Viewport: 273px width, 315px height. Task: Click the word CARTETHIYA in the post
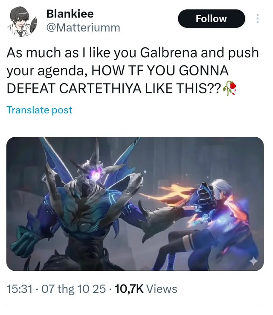coord(100,88)
